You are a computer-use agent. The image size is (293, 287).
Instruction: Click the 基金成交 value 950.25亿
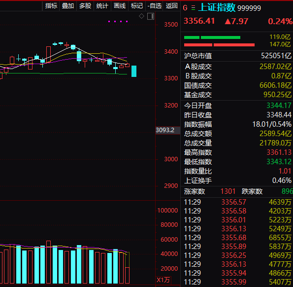[277, 95]
